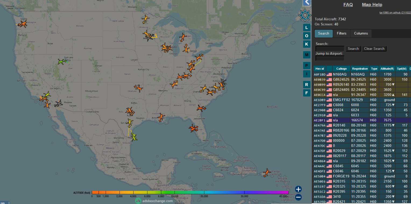
Task: Switch to the Filters tab
Action: (342, 34)
